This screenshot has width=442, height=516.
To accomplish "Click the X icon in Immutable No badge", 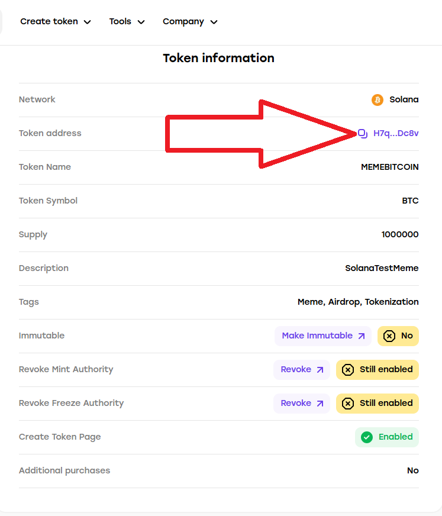I will pos(389,336).
